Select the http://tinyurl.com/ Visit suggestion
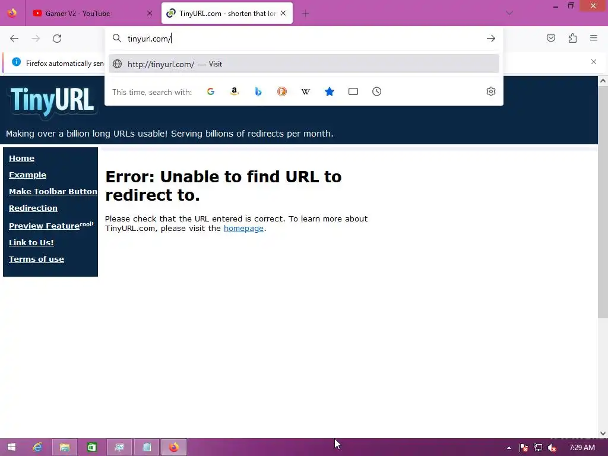608x456 pixels. [x=303, y=64]
